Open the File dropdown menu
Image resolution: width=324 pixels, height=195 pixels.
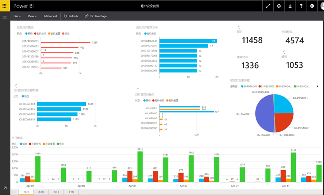point(17,16)
